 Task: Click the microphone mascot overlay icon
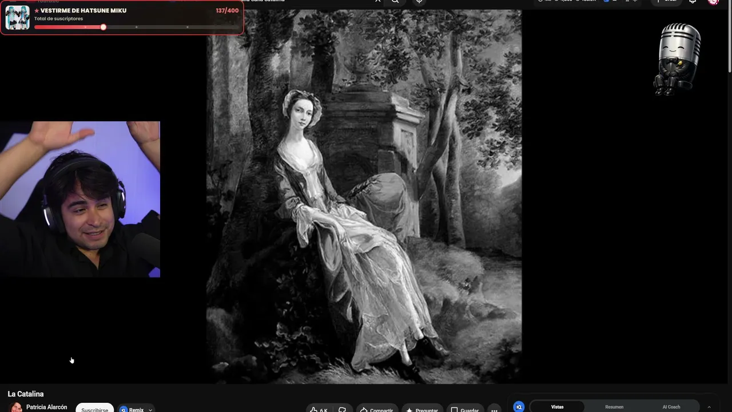[678, 59]
